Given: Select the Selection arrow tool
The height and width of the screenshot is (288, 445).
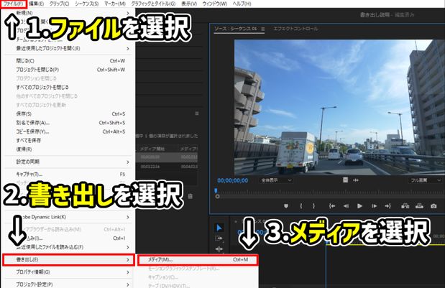Looking at the screenshot, I should click(x=219, y=228).
